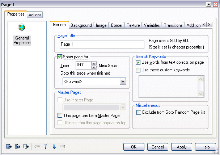Viewport: 220px width, 155px height.
Task: Decrease the Time value with down spinner
Action: [94, 67]
